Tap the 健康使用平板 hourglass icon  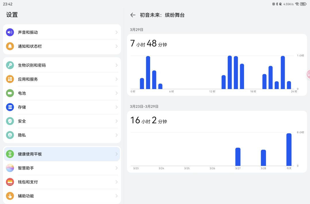[x=10, y=154]
